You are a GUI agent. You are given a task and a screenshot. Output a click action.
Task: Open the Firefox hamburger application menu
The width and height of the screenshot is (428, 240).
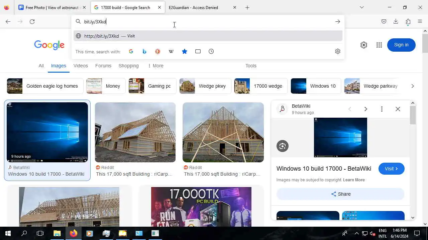pyautogui.click(x=420, y=21)
